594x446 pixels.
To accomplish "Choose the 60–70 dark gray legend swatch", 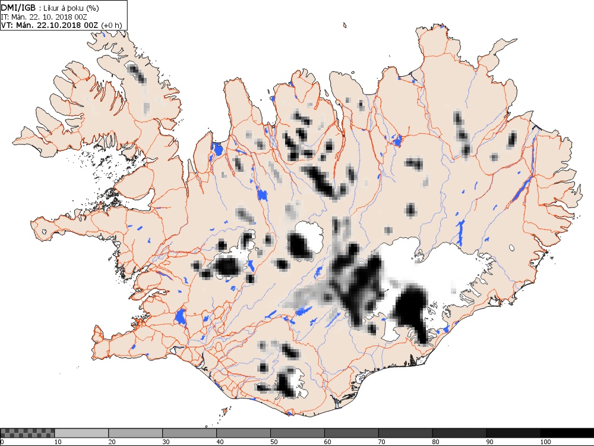I will [x=352, y=433].
